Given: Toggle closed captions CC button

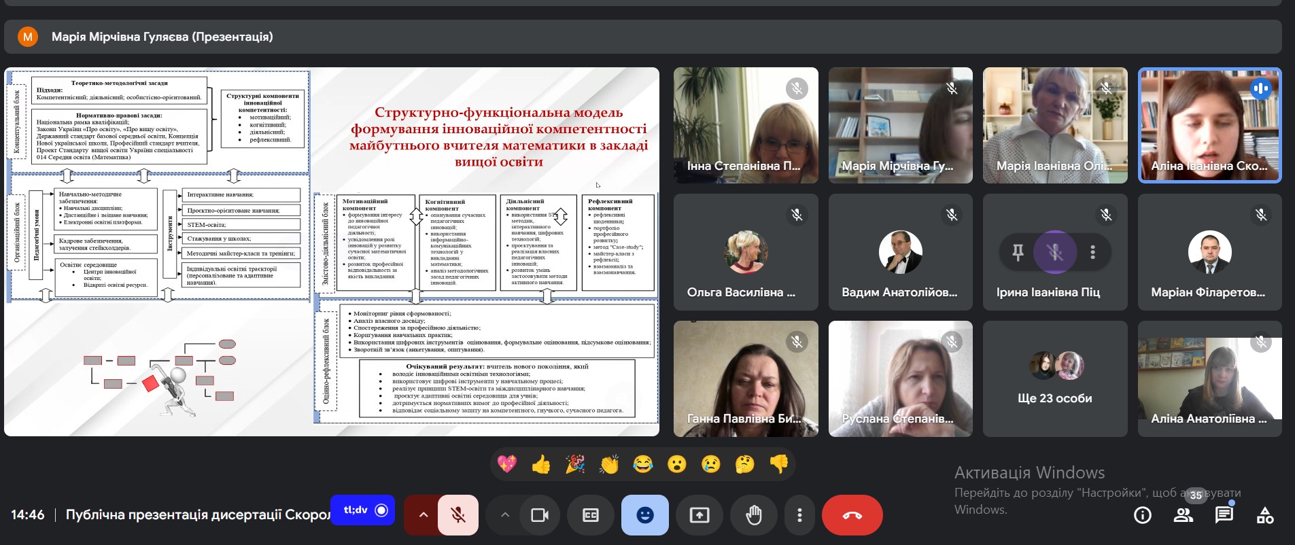Looking at the screenshot, I should 591,515.
